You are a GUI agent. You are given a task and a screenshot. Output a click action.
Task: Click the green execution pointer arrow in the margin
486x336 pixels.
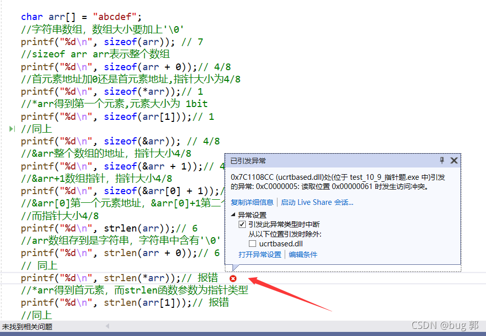[x=12, y=129]
